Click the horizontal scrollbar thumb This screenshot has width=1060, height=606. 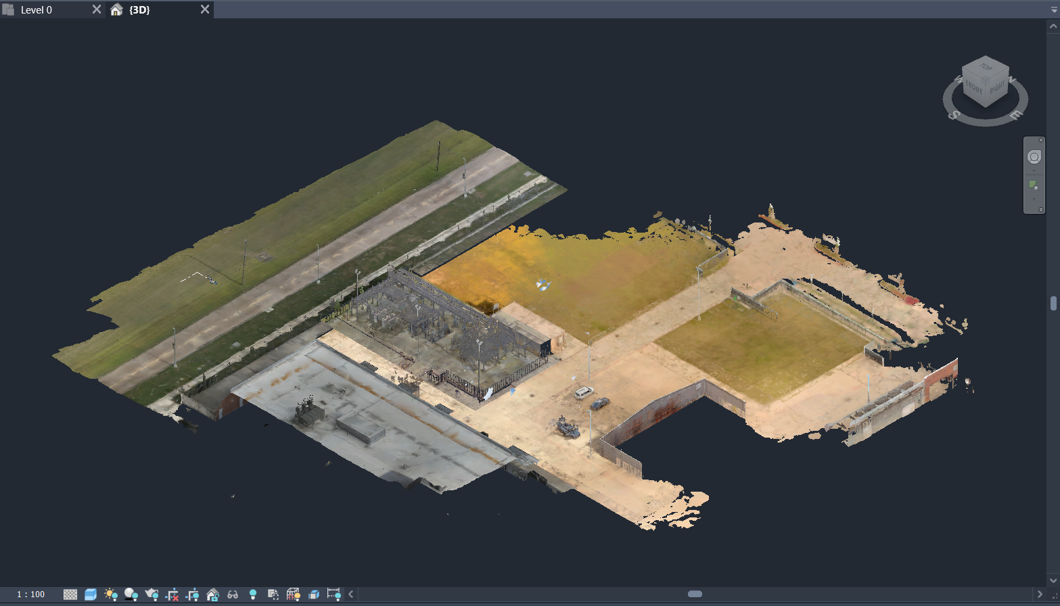(695, 594)
